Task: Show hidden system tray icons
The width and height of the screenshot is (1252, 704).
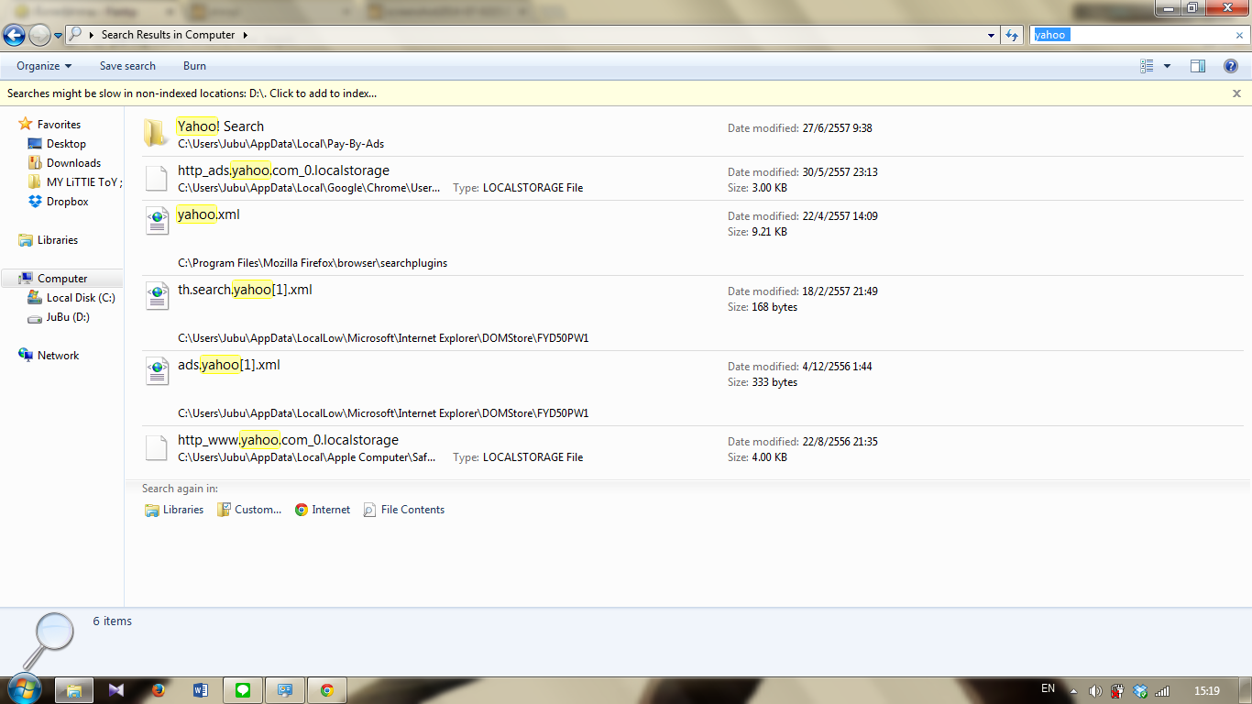Action: click(x=1073, y=690)
